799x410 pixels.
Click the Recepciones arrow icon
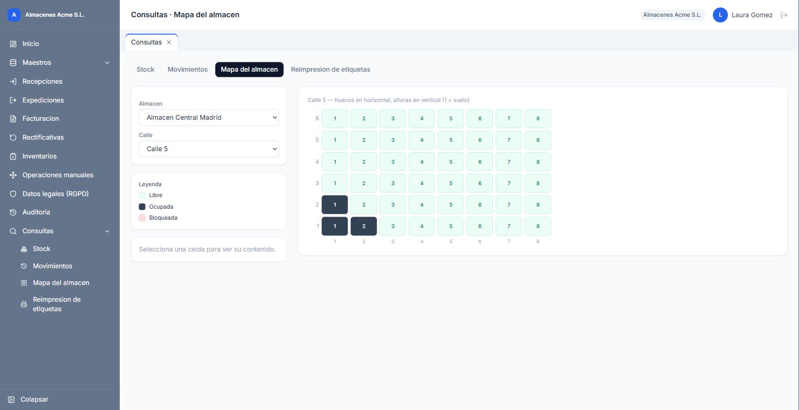point(13,82)
